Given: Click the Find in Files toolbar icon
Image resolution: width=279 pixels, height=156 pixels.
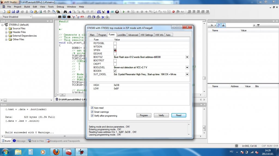Looking at the screenshot, I should [x=58, y=12].
